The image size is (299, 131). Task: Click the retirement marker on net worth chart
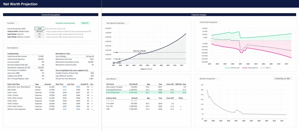point(140,53)
